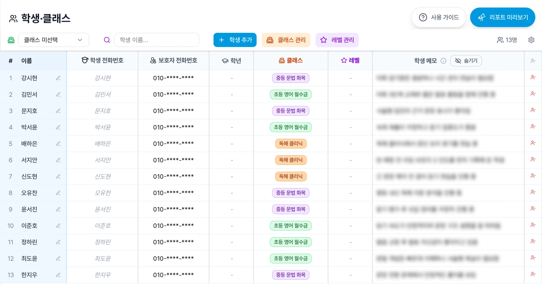This screenshot has height=286, width=542.
Task: Click guardian phone number in 윤서진 row
Action: pos(173,209)
